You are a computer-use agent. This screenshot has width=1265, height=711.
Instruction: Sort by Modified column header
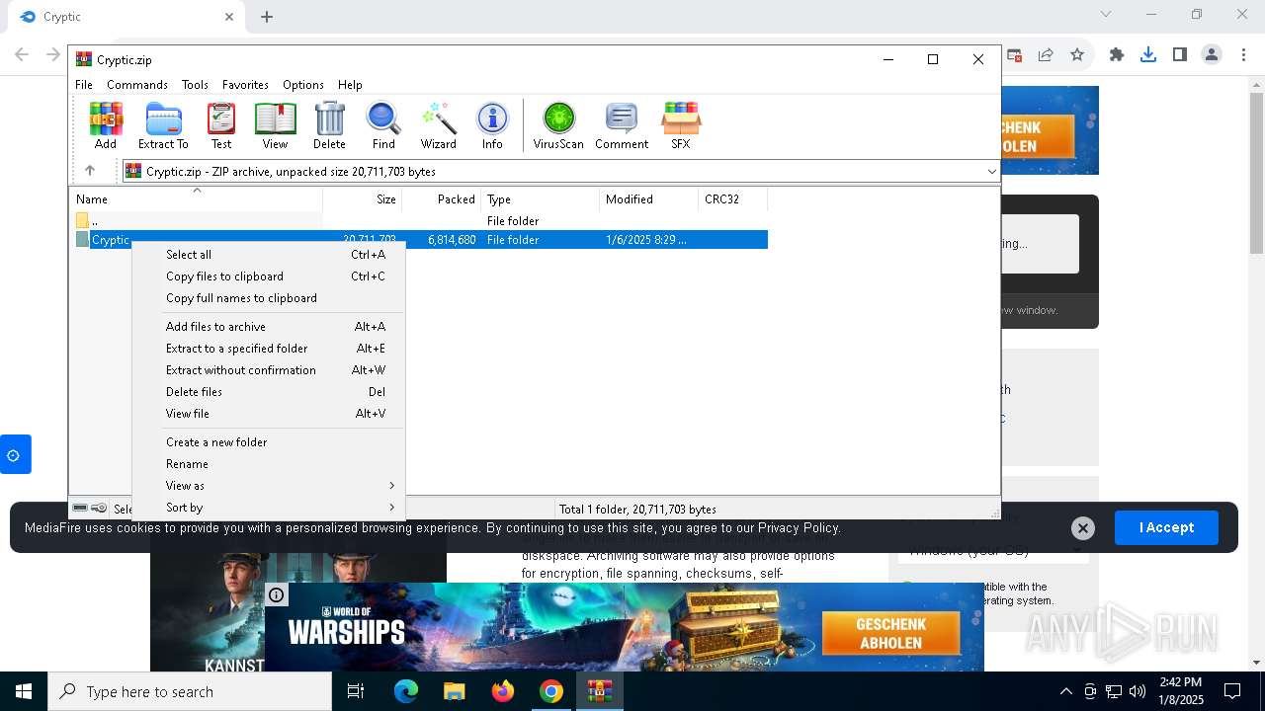point(649,199)
